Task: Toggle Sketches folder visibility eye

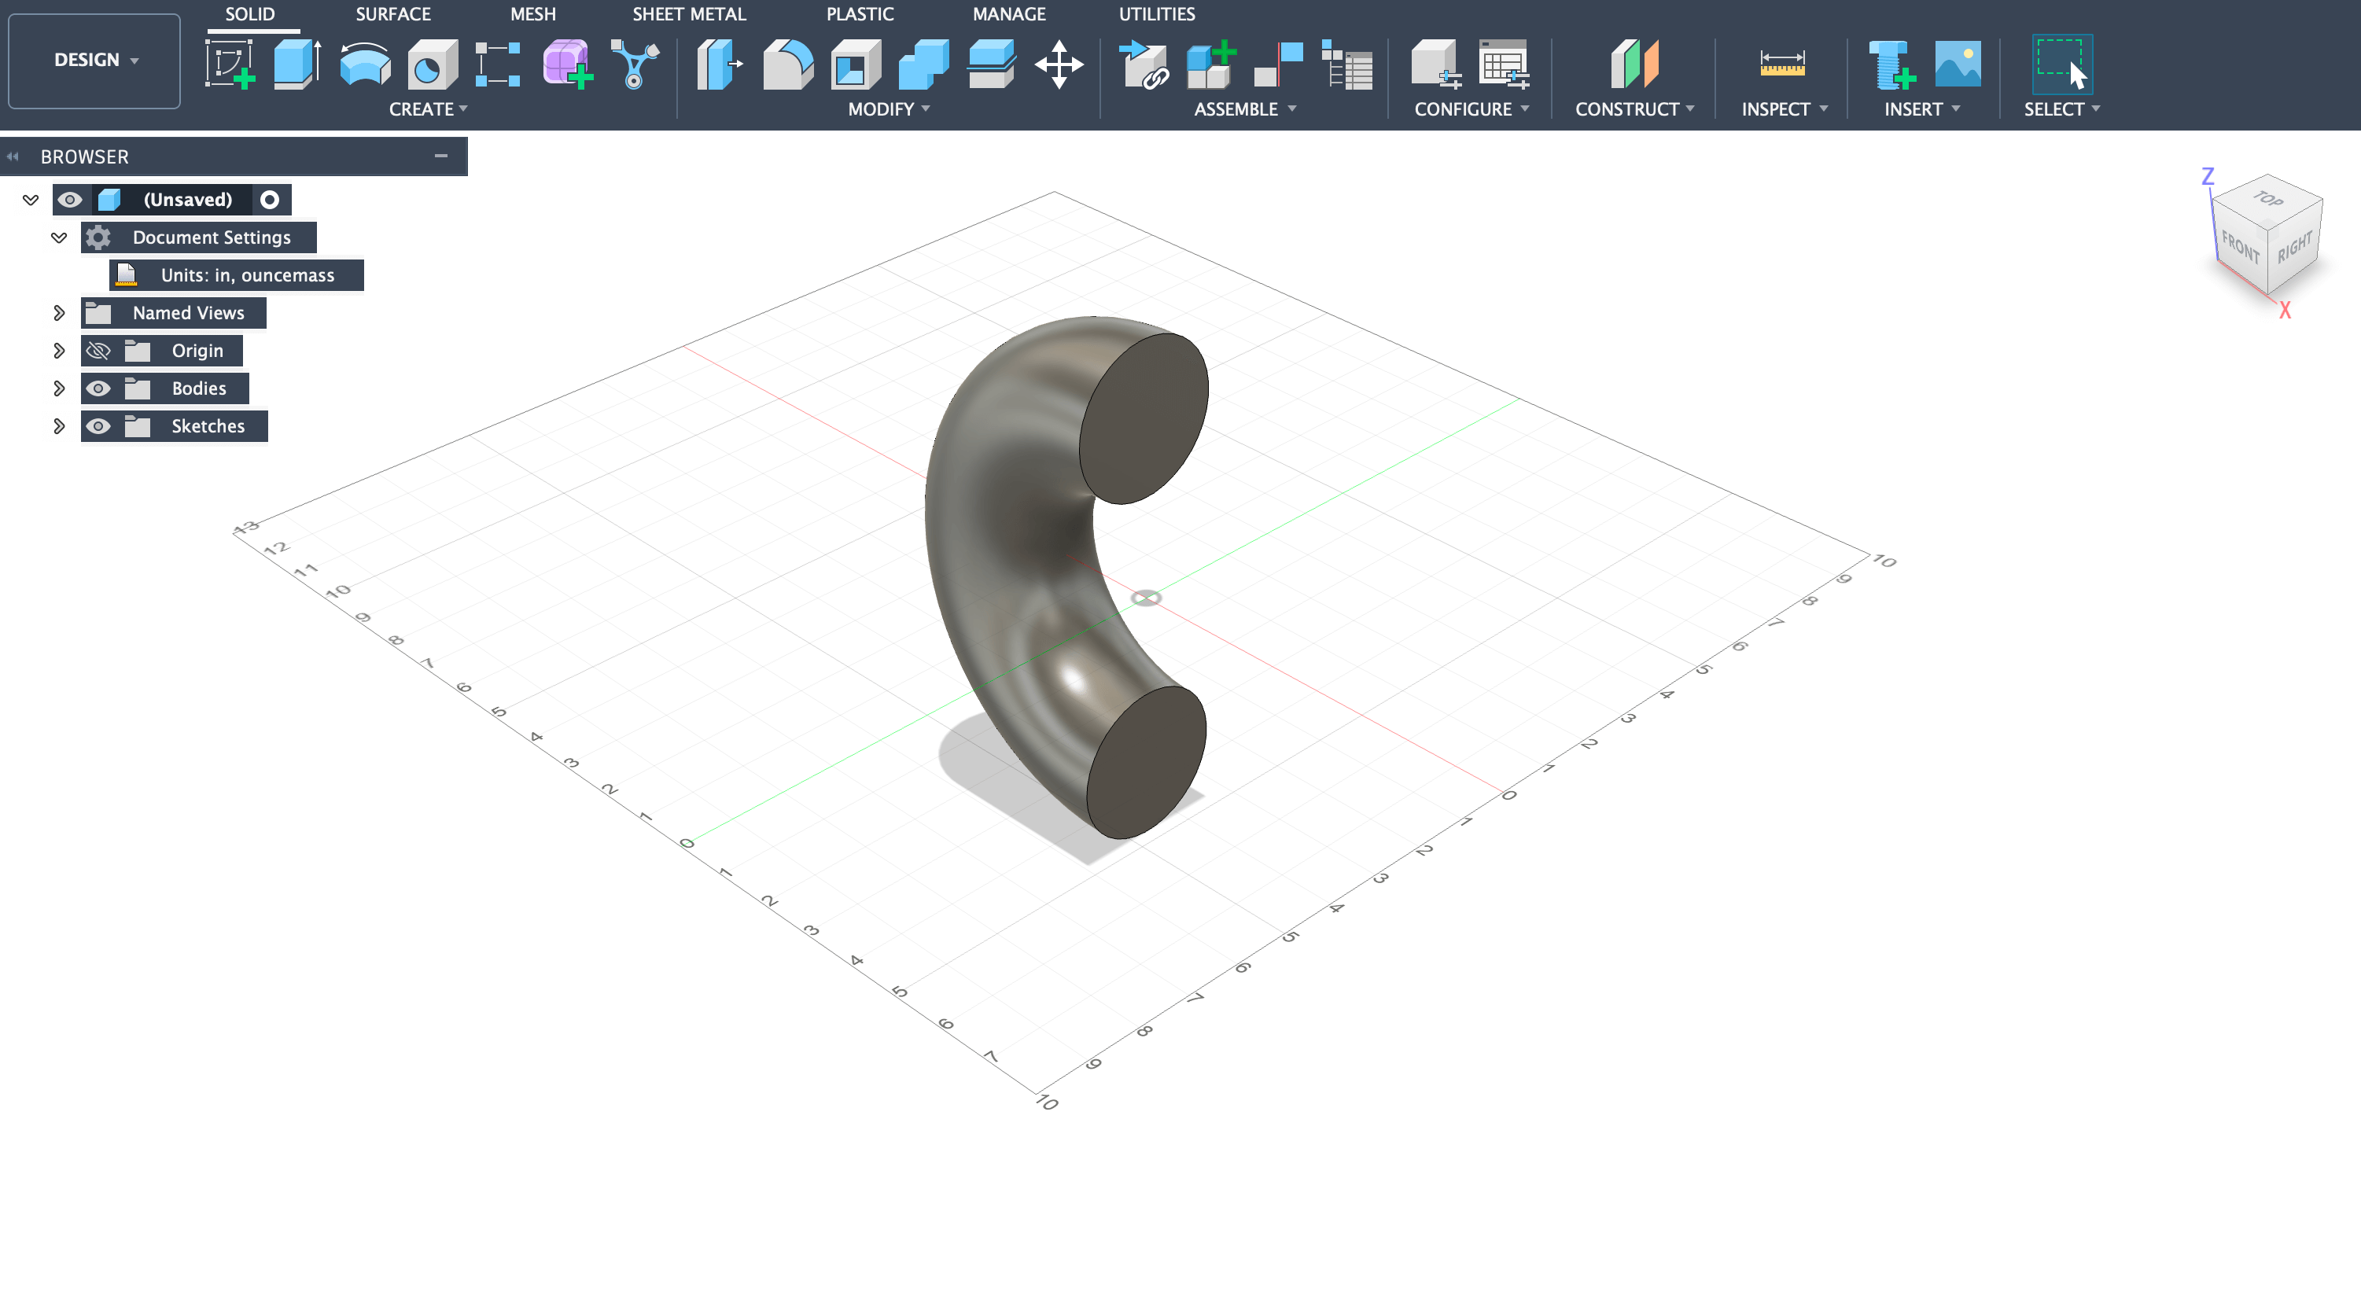Action: tap(98, 426)
